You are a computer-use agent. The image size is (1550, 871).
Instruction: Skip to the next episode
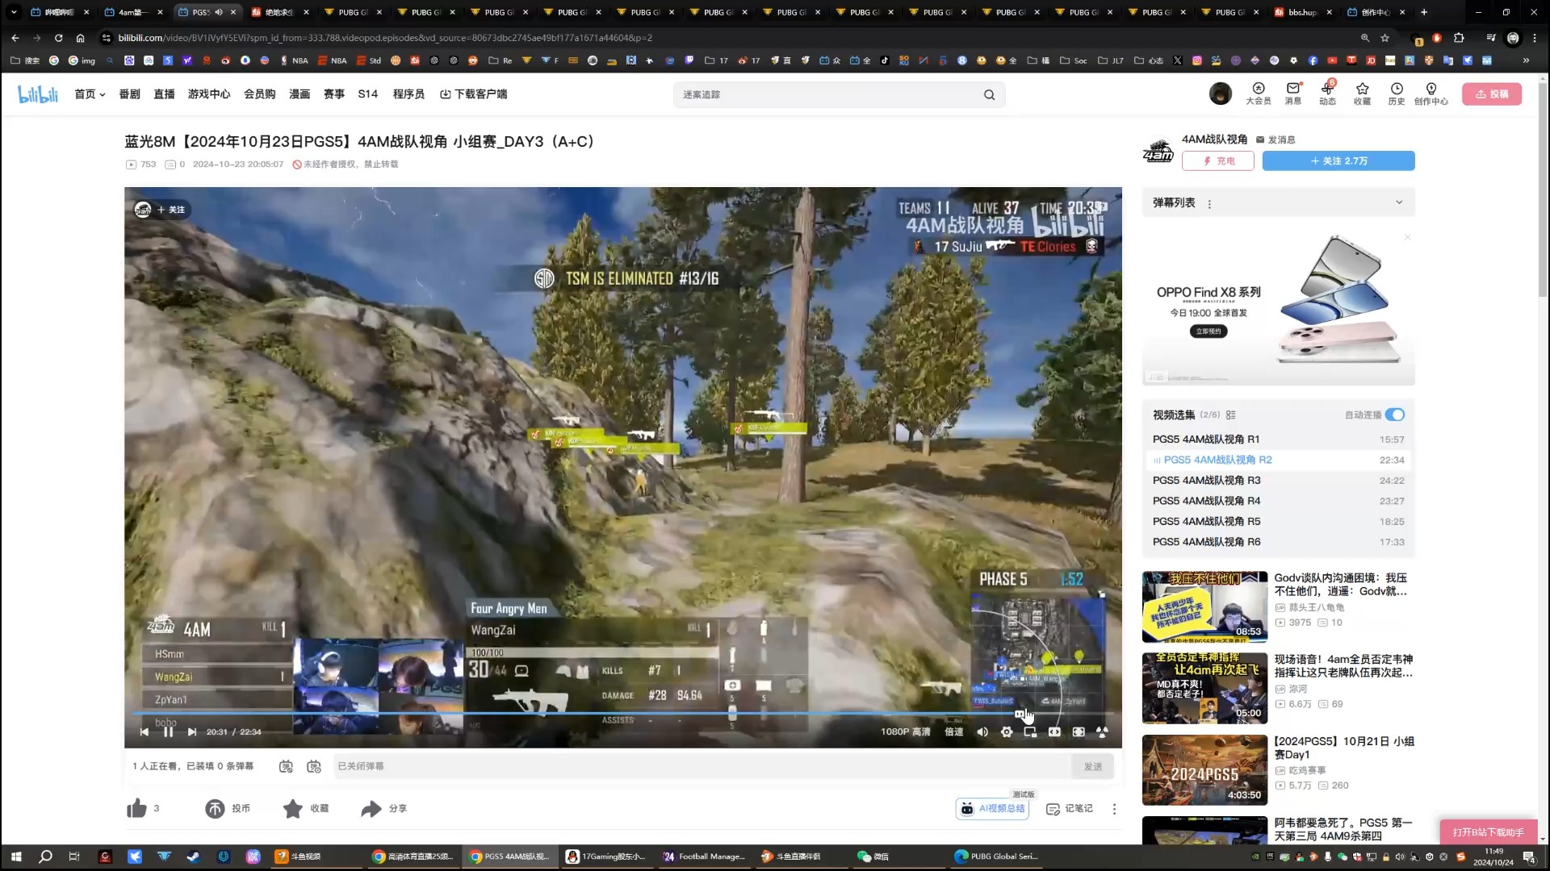point(192,732)
